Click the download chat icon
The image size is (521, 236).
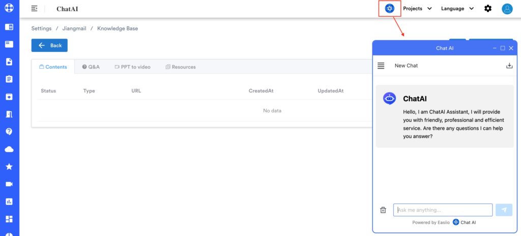tap(509, 65)
